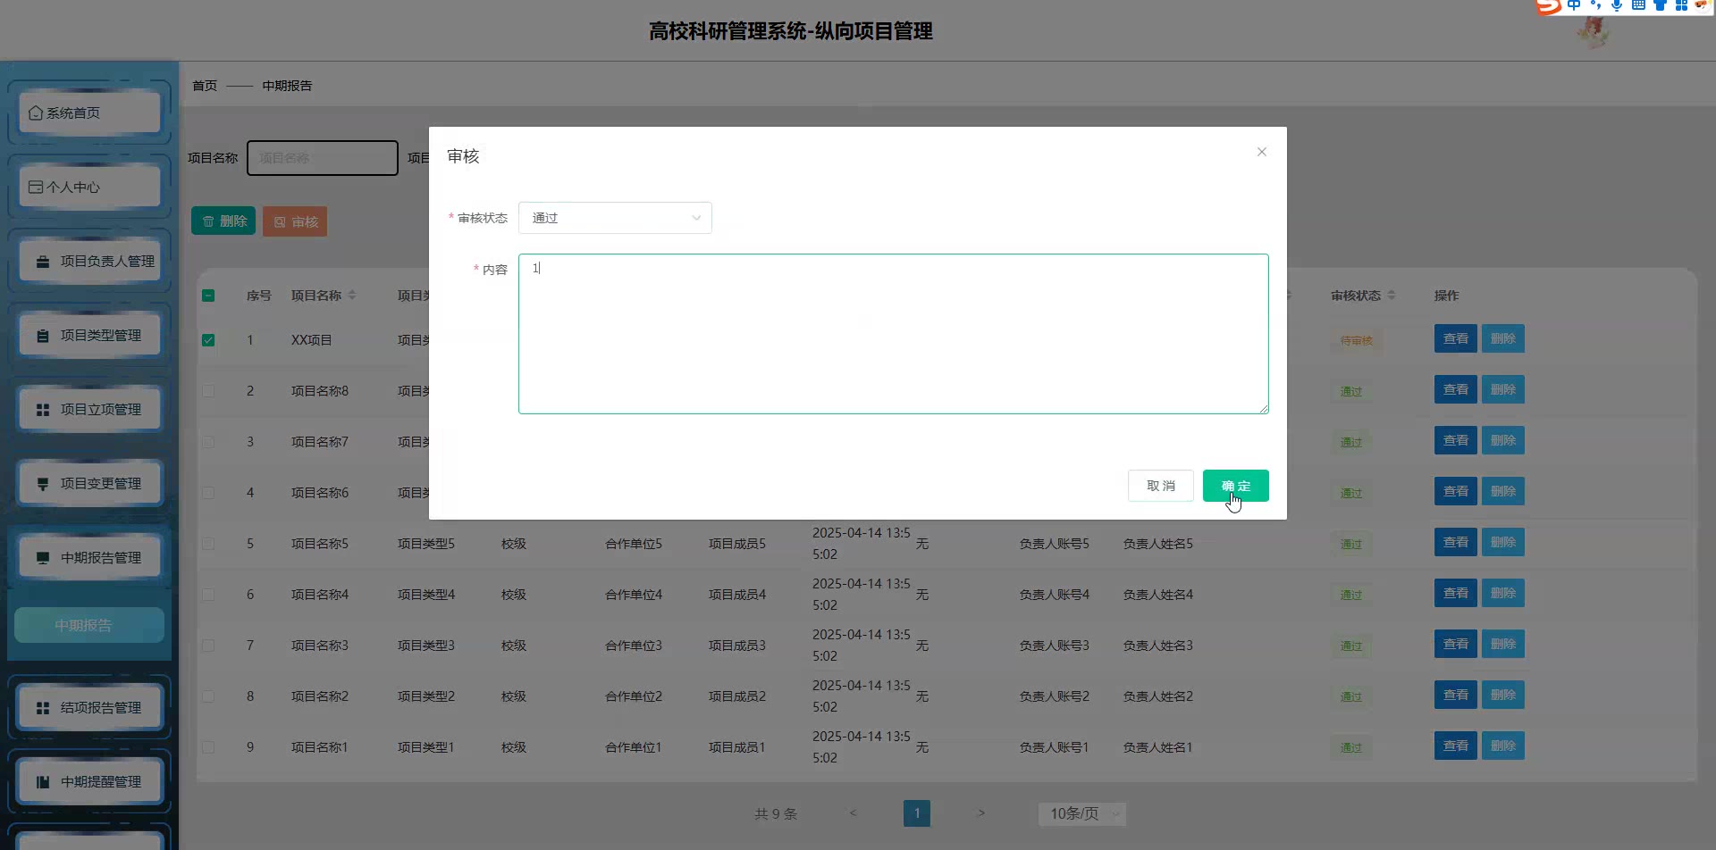Toggle the select-all checkbox in table header
This screenshot has width=1716, height=850.
pos(208,296)
